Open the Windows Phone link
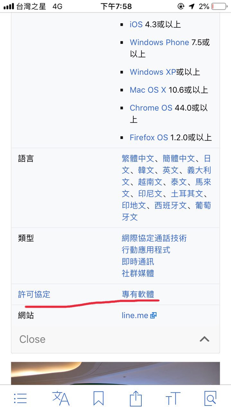 (x=159, y=42)
